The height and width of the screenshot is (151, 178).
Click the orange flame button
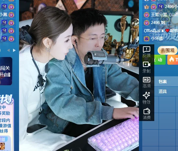point(173,60)
